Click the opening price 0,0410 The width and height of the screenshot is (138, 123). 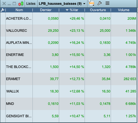[x=105, y=18]
